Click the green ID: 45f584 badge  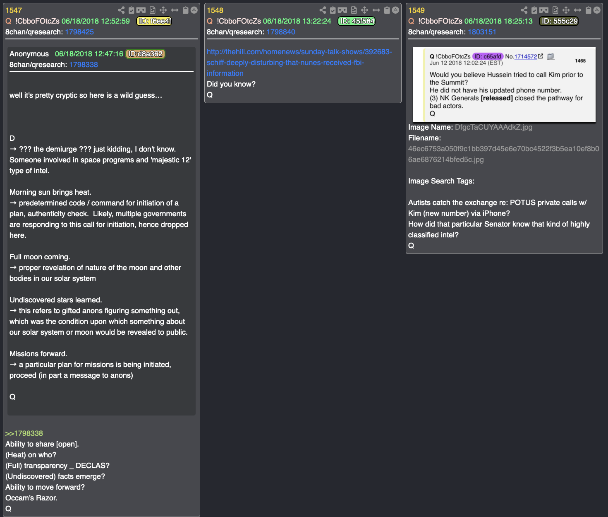357,21
